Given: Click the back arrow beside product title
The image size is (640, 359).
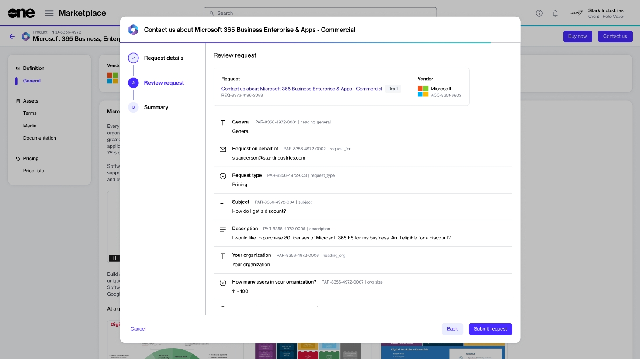Looking at the screenshot, I should (12, 37).
